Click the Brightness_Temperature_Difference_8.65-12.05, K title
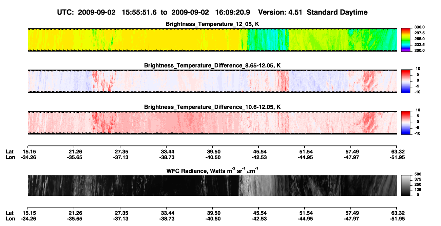 coord(212,65)
